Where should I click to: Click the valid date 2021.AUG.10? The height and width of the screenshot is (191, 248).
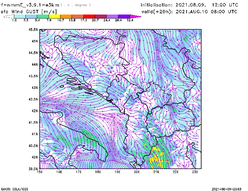click(x=192, y=12)
